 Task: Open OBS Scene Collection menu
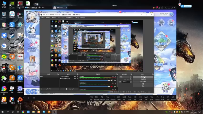[x=70, y=17]
